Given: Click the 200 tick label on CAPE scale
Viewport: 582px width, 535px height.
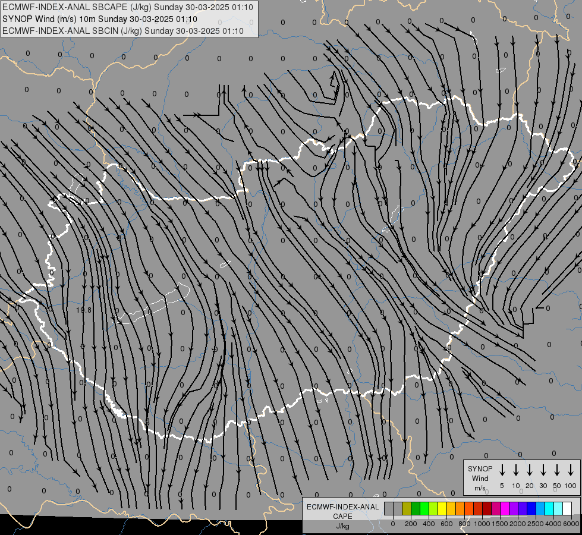Looking at the screenshot, I should 411,524.
